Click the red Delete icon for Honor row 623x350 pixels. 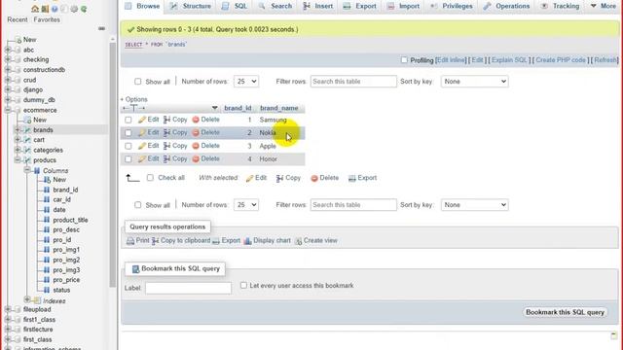(x=196, y=158)
